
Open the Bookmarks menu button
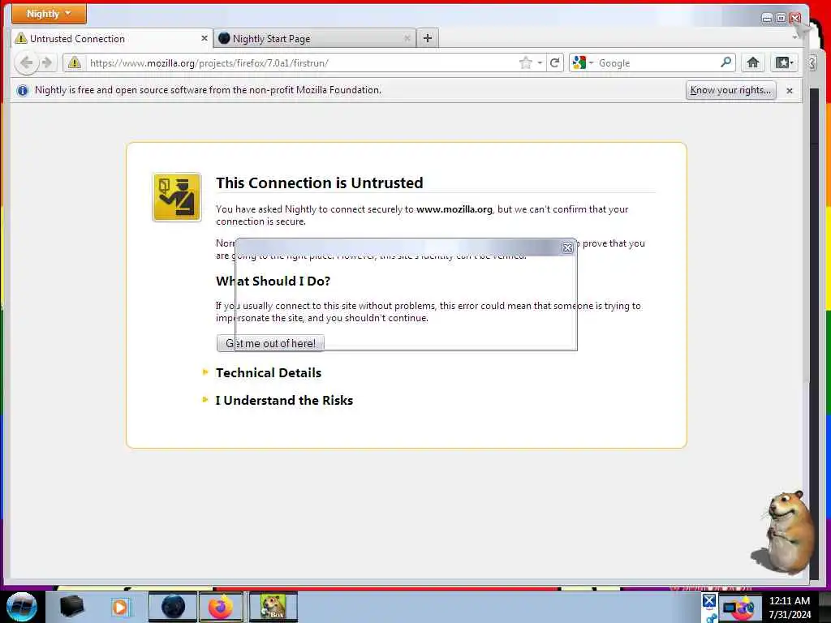pos(784,63)
